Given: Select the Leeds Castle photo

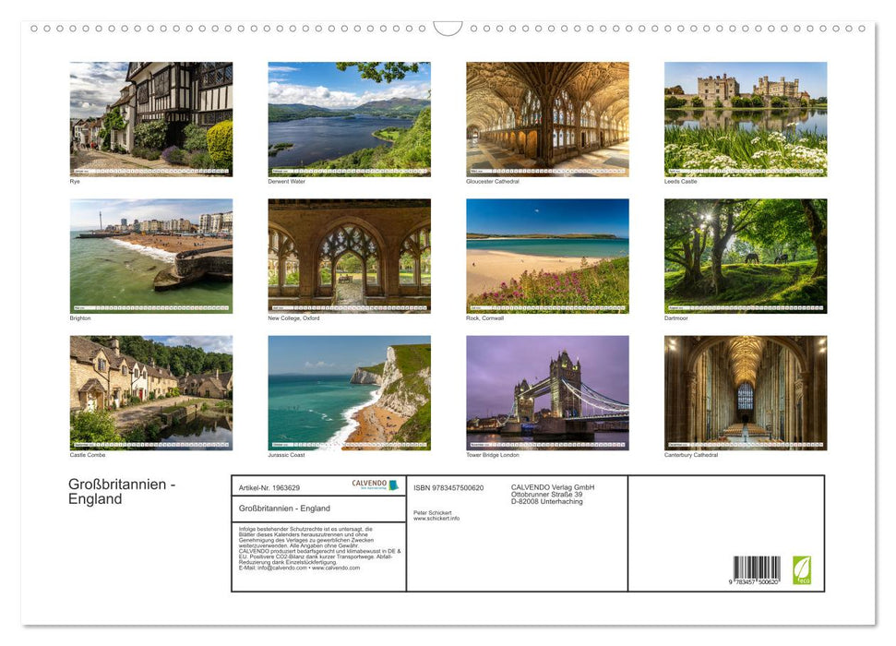Looking at the screenshot, I should (746, 119).
